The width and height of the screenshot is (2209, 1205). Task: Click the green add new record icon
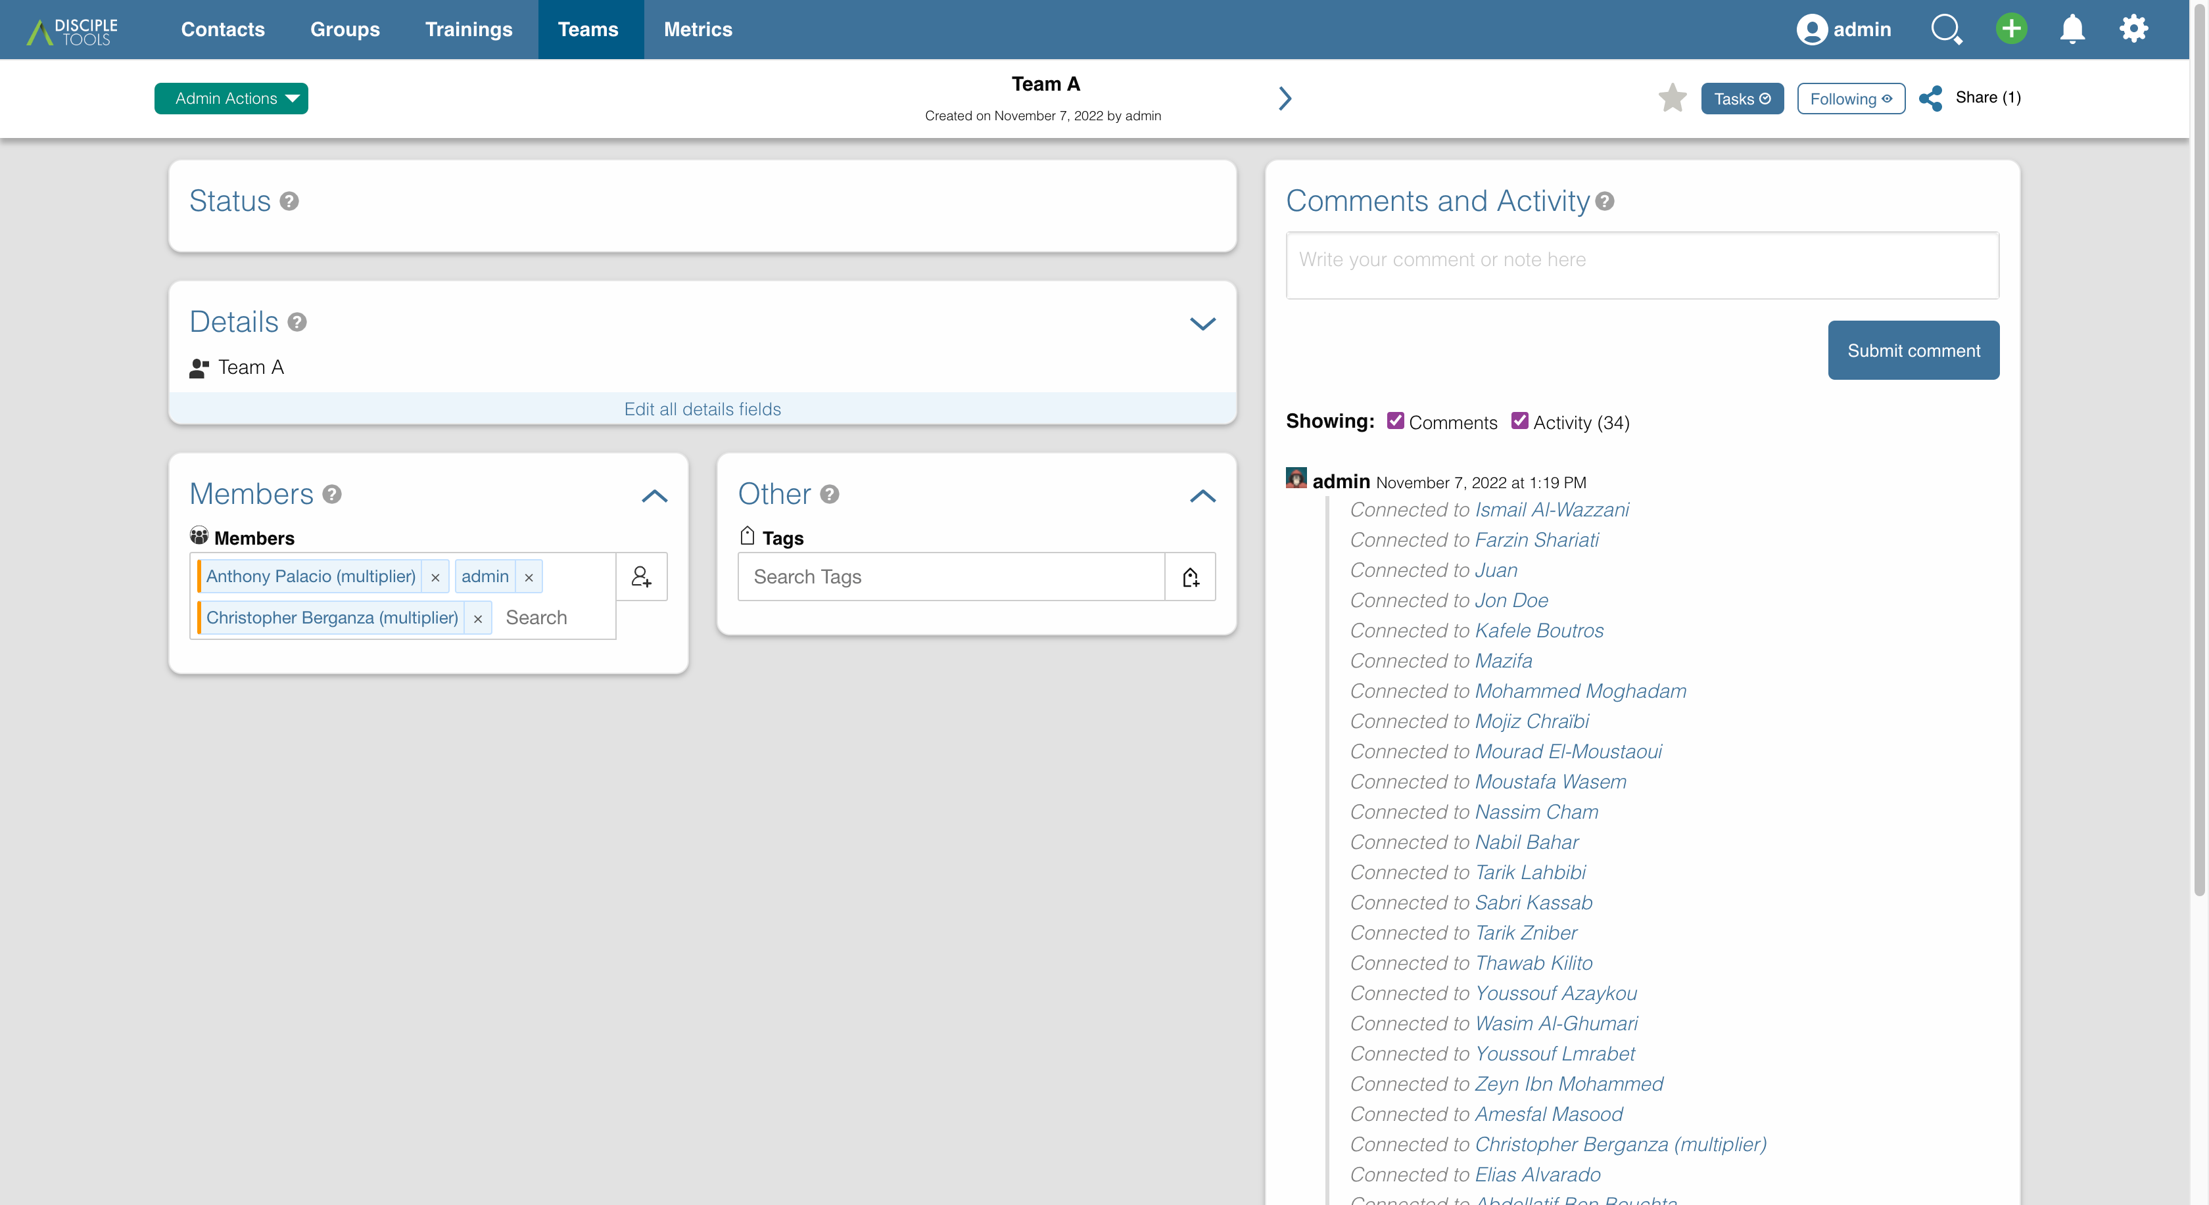[x=2011, y=29]
